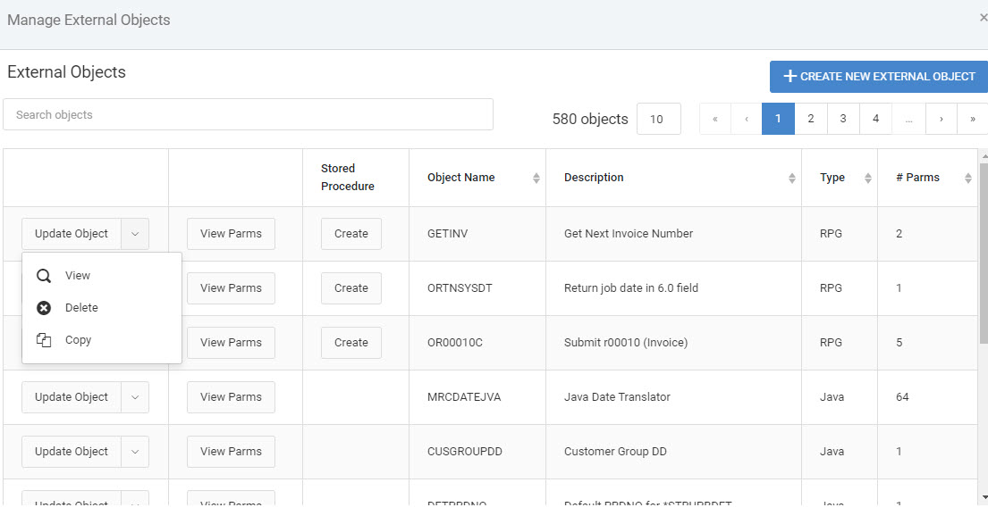Collapse the GETINV Update Object dropdown arrow
This screenshot has width=988, height=516.
click(x=135, y=234)
